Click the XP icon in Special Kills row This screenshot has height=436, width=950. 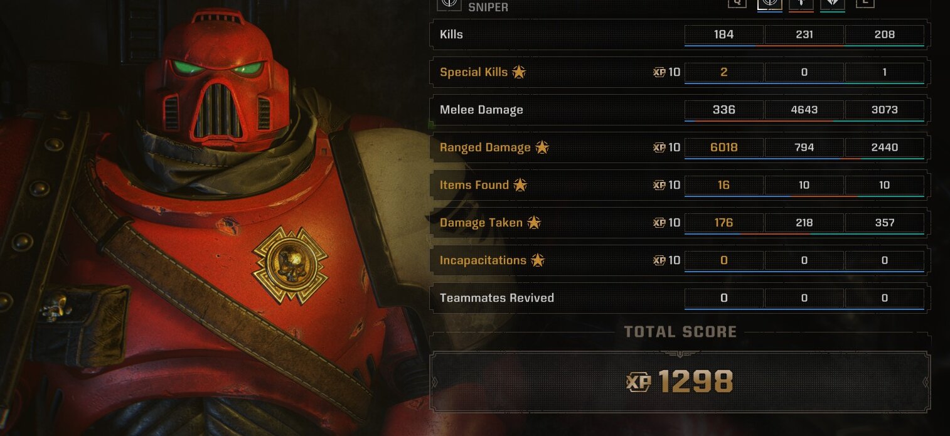pyautogui.click(x=659, y=72)
